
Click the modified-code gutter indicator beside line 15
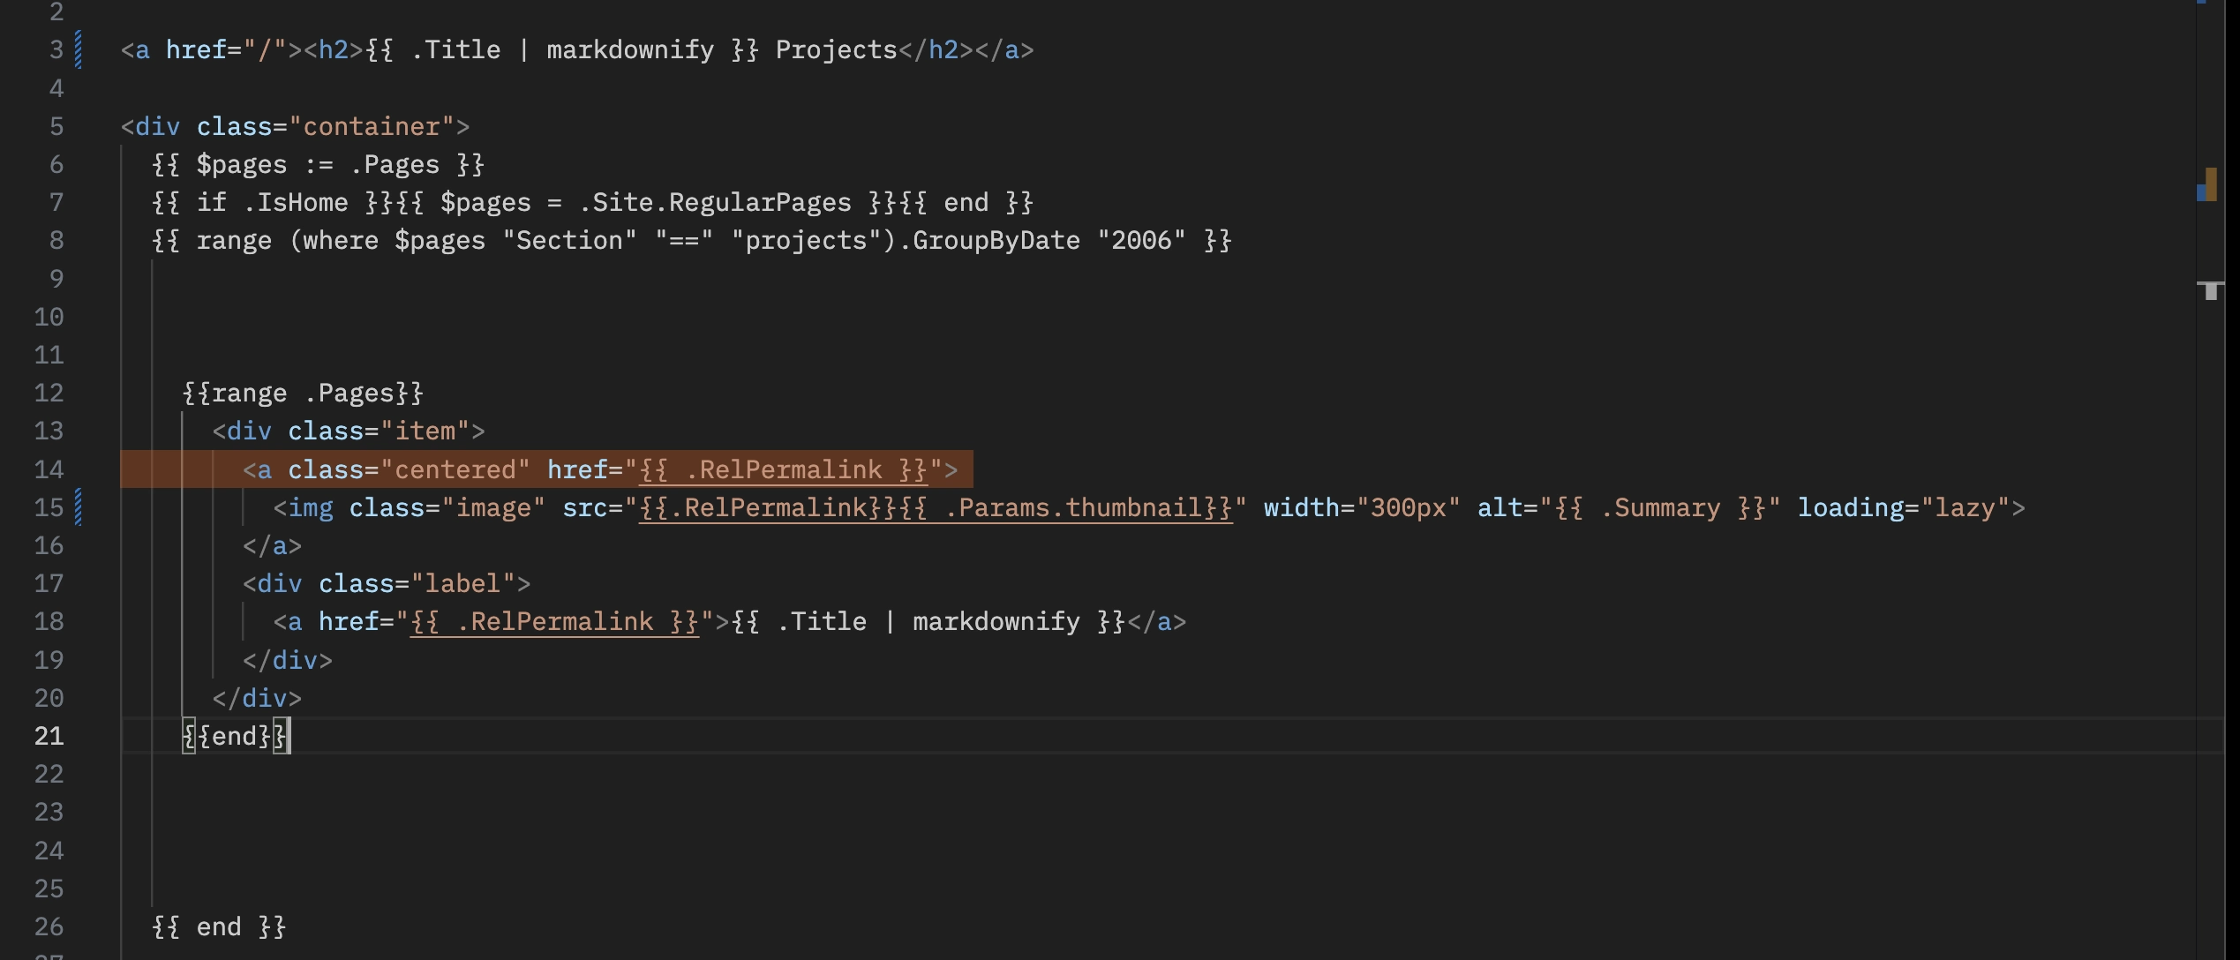tap(79, 507)
